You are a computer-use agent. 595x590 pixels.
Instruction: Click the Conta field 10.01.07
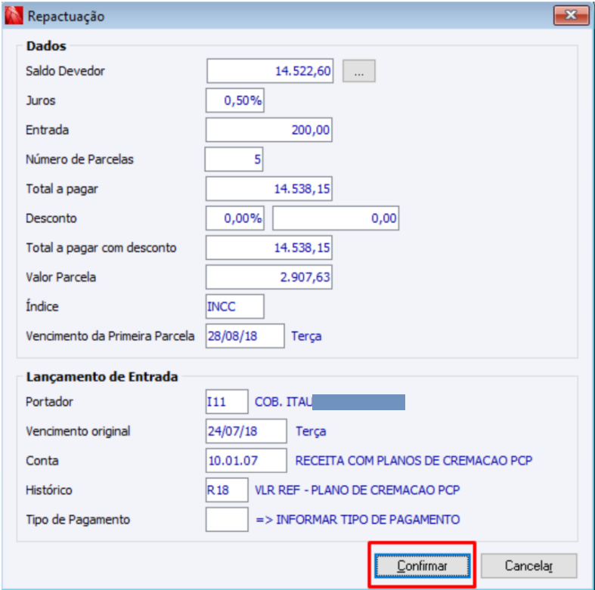pos(246,461)
